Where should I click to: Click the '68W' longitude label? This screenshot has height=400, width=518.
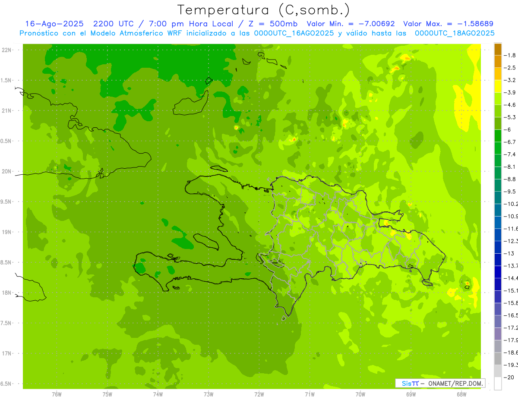coord(461,394)
